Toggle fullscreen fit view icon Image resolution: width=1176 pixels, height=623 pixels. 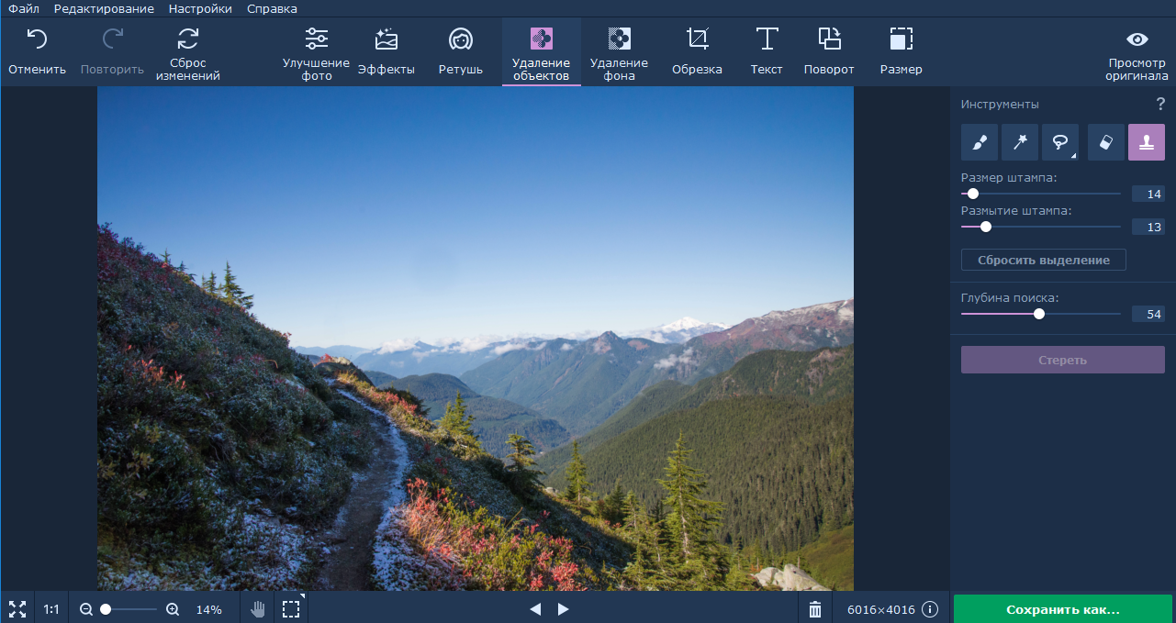[17, 609]
